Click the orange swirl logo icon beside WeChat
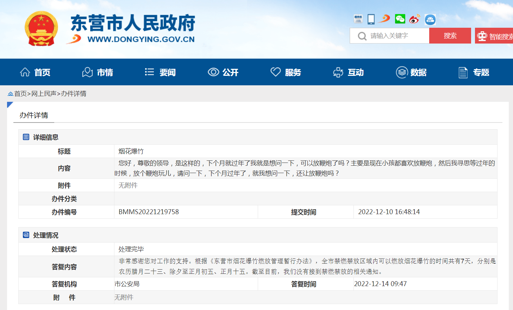This screenshot has height=310, width=513. (384, 18)
